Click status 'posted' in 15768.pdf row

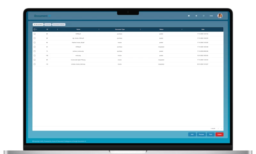(161, 34)
